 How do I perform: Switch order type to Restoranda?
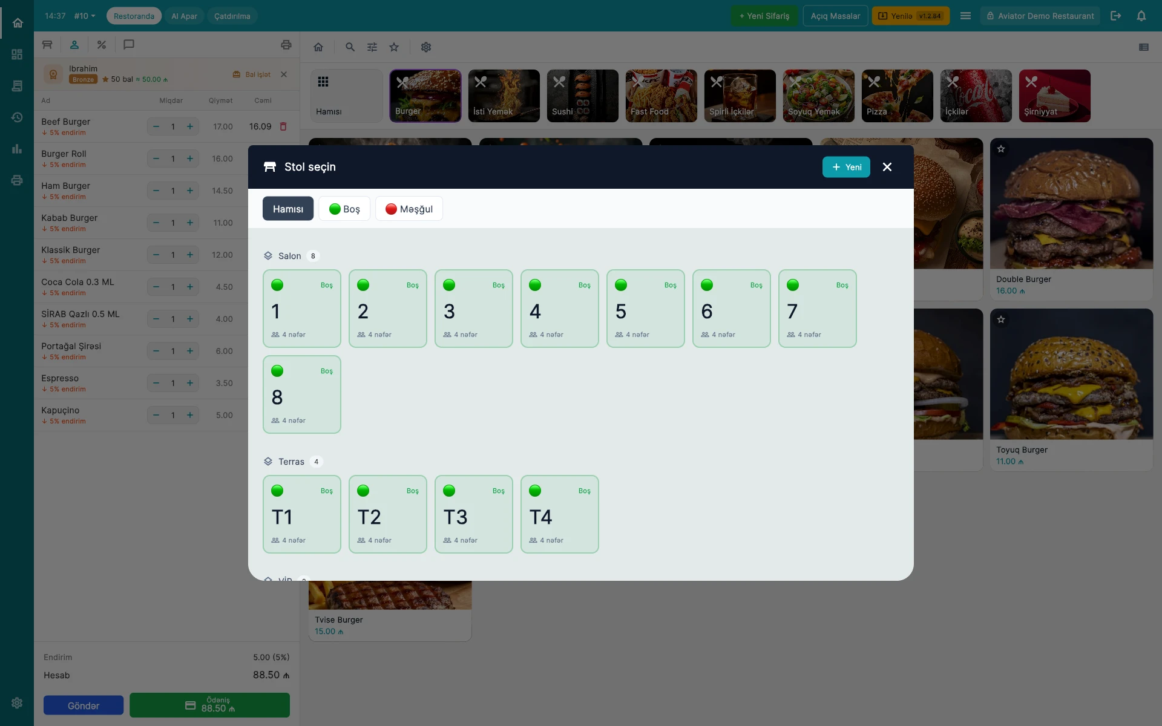click(134, 16)
